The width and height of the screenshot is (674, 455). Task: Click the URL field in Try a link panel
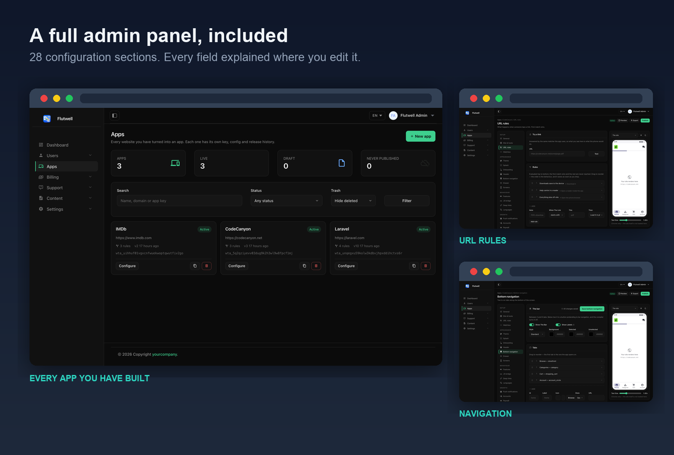558,154
